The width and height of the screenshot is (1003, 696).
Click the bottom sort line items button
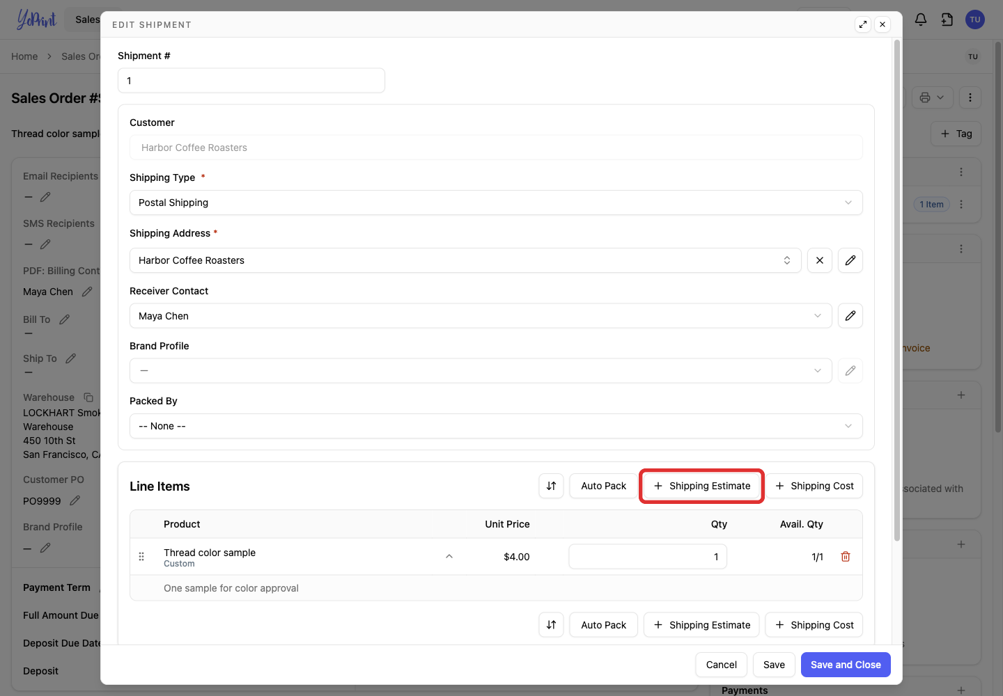[x=551, y=625]
